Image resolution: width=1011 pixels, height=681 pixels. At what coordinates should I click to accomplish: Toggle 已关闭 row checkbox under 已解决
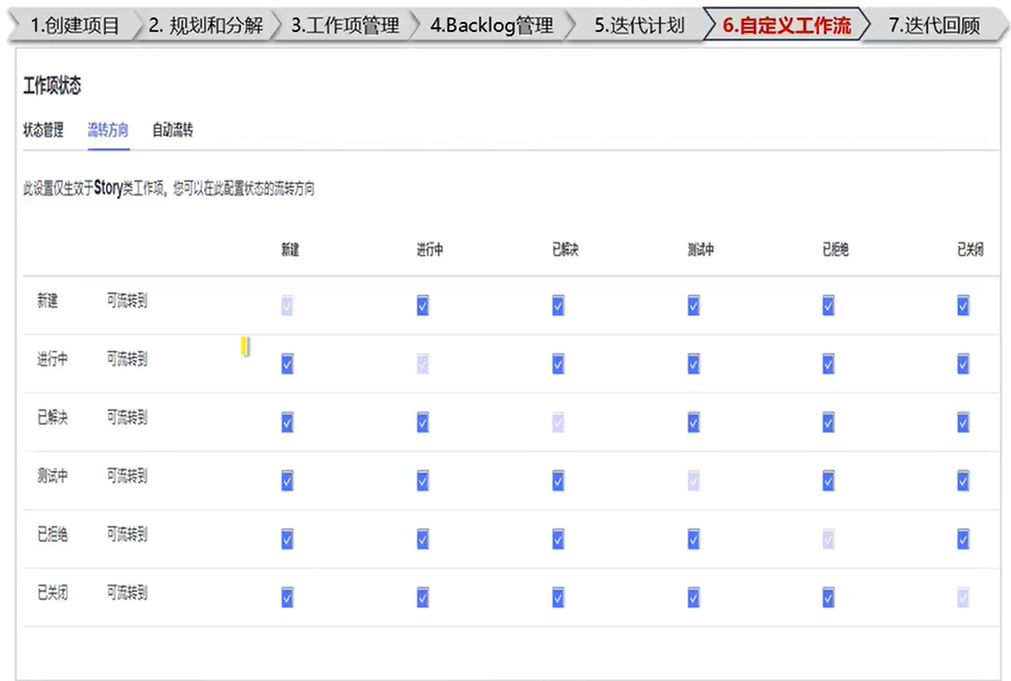[558, 597]
